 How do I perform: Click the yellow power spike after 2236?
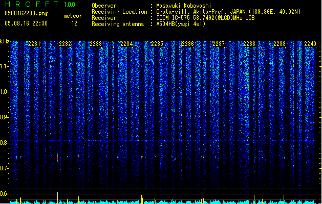[203, 199]
